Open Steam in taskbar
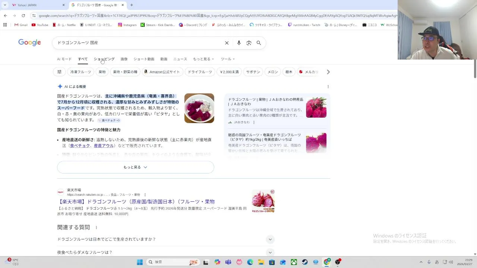Image resolution: width=477 pixels, height=268 pixels. point(304,262)
